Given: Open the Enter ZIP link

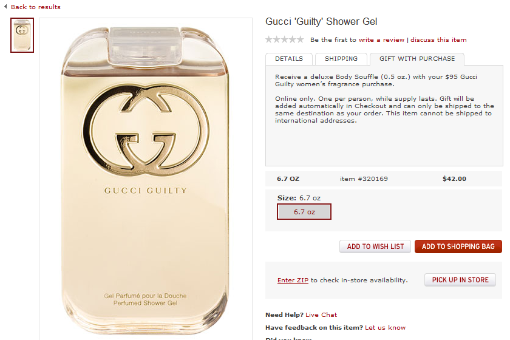Looking at the screenshot, I should (293, 280).
